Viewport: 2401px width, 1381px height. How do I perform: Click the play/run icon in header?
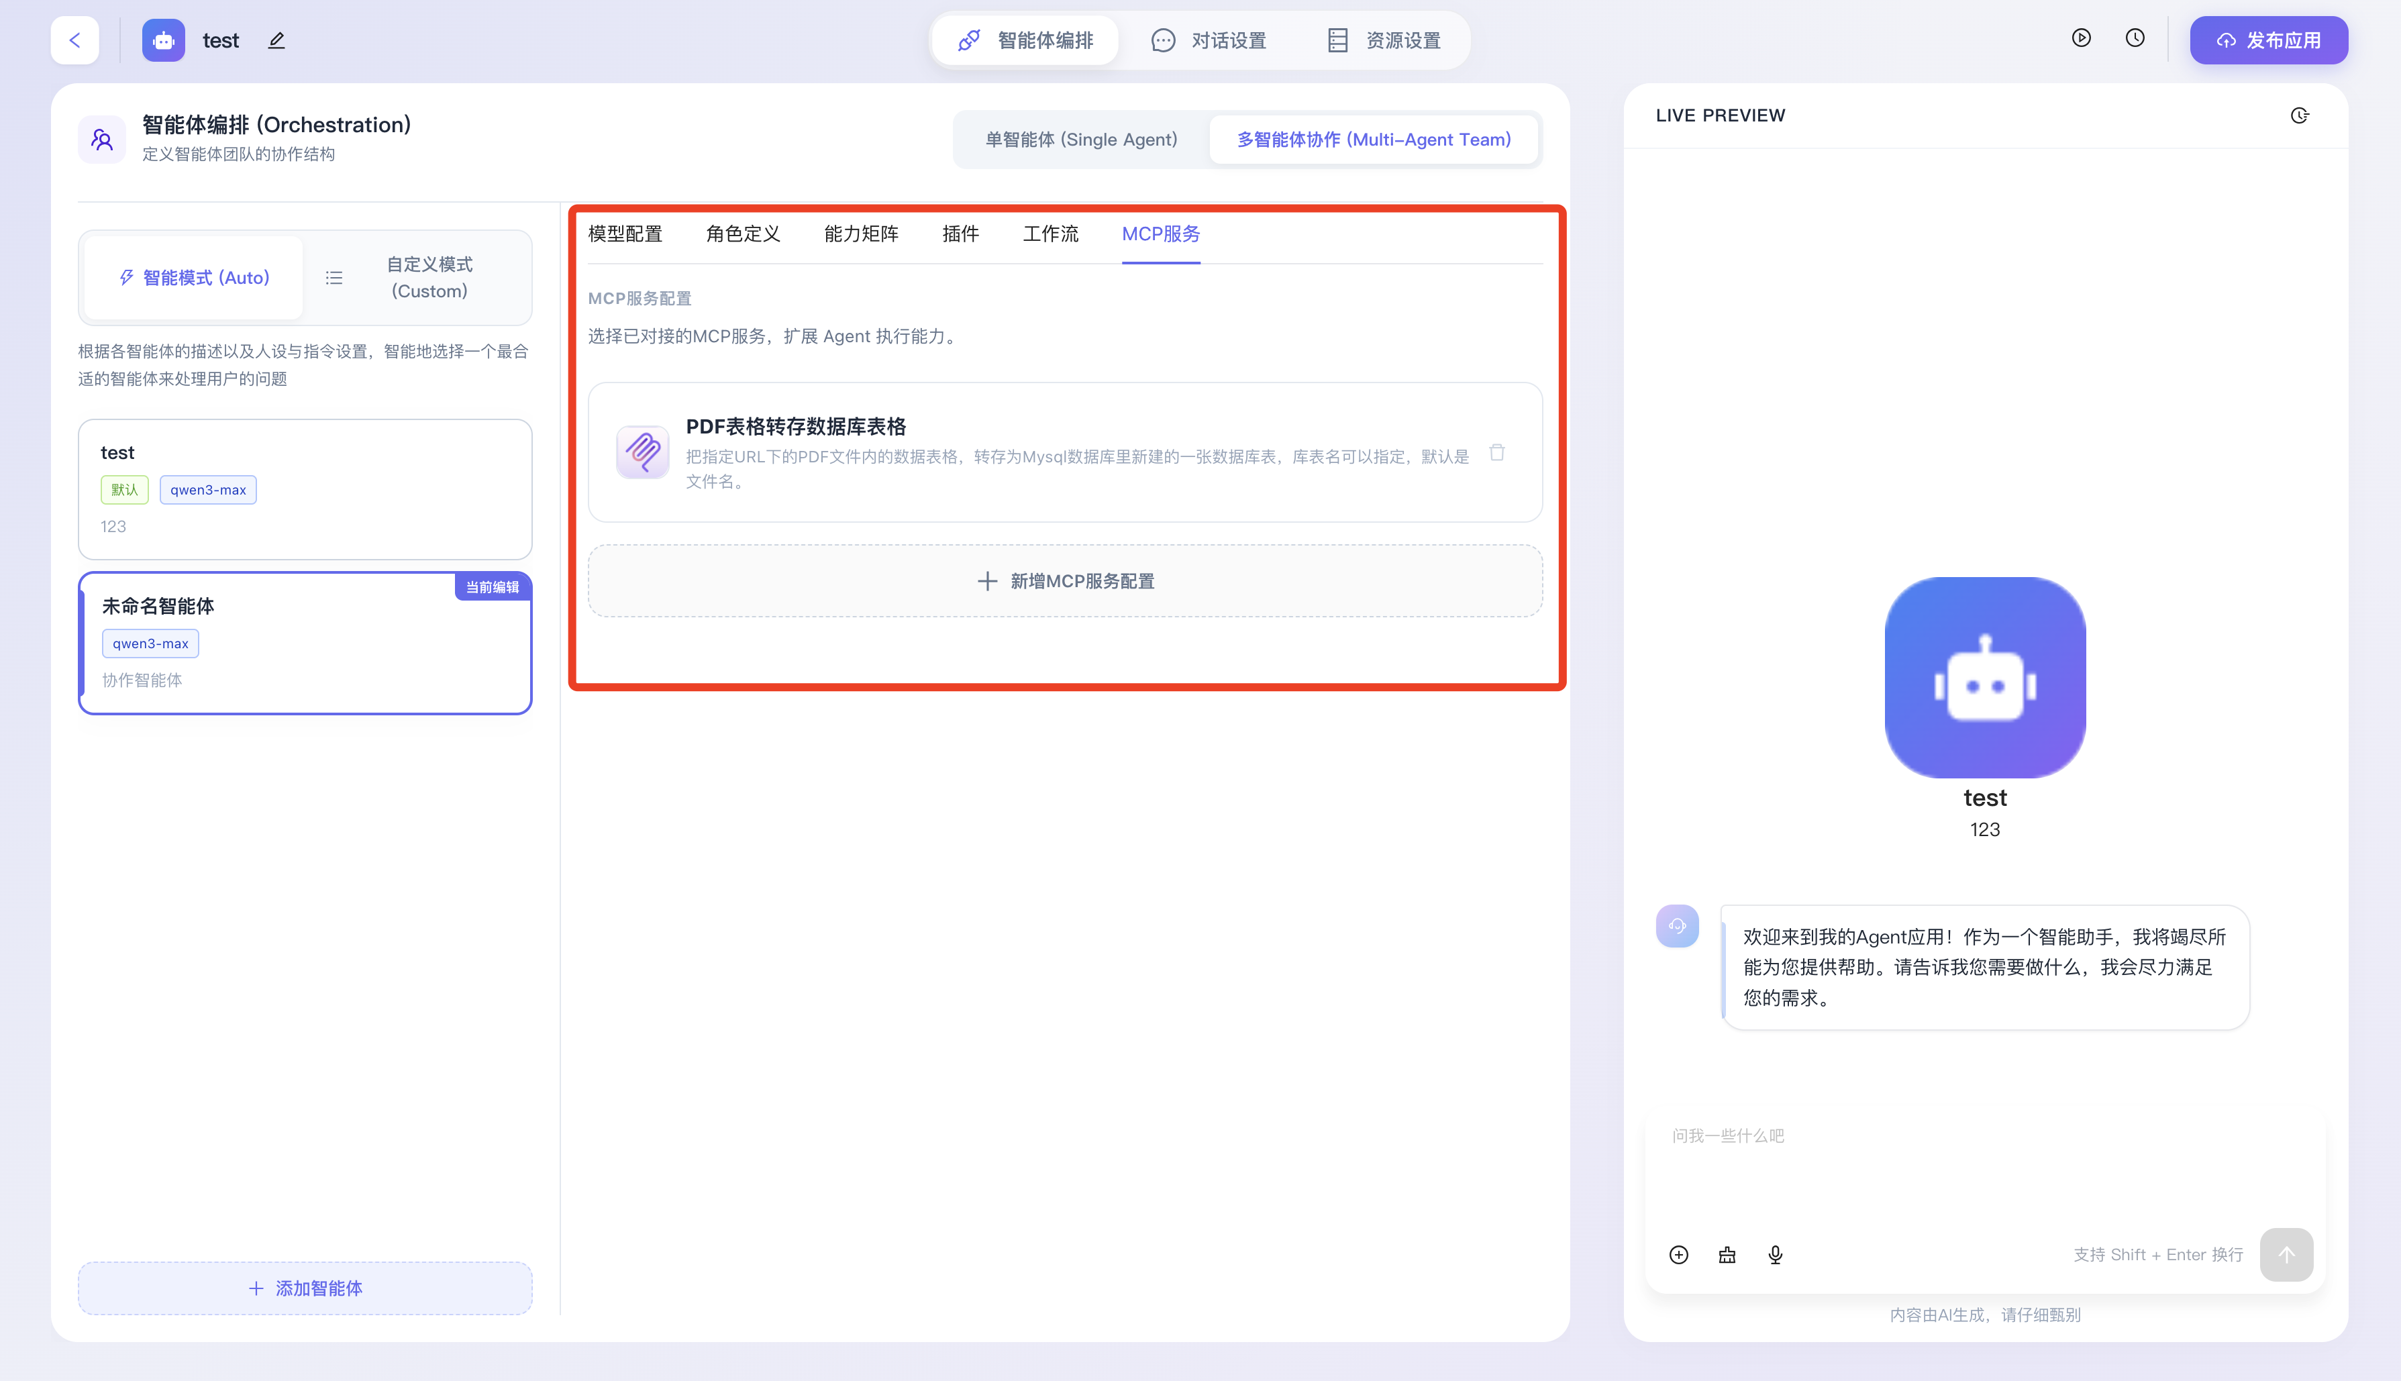point(2080,38)
